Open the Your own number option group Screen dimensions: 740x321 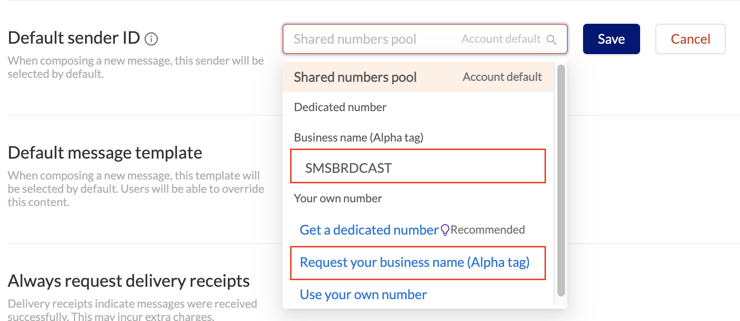338,198
